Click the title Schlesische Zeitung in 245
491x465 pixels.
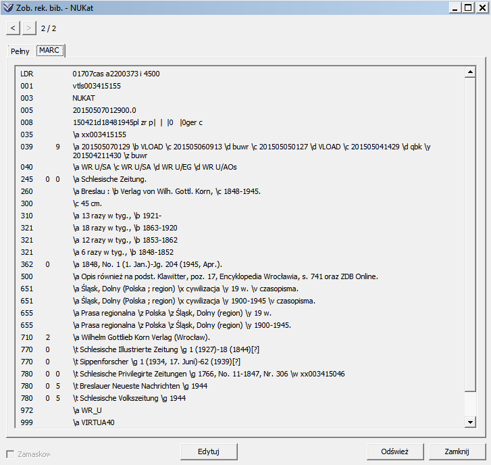[x=109, y=180]
